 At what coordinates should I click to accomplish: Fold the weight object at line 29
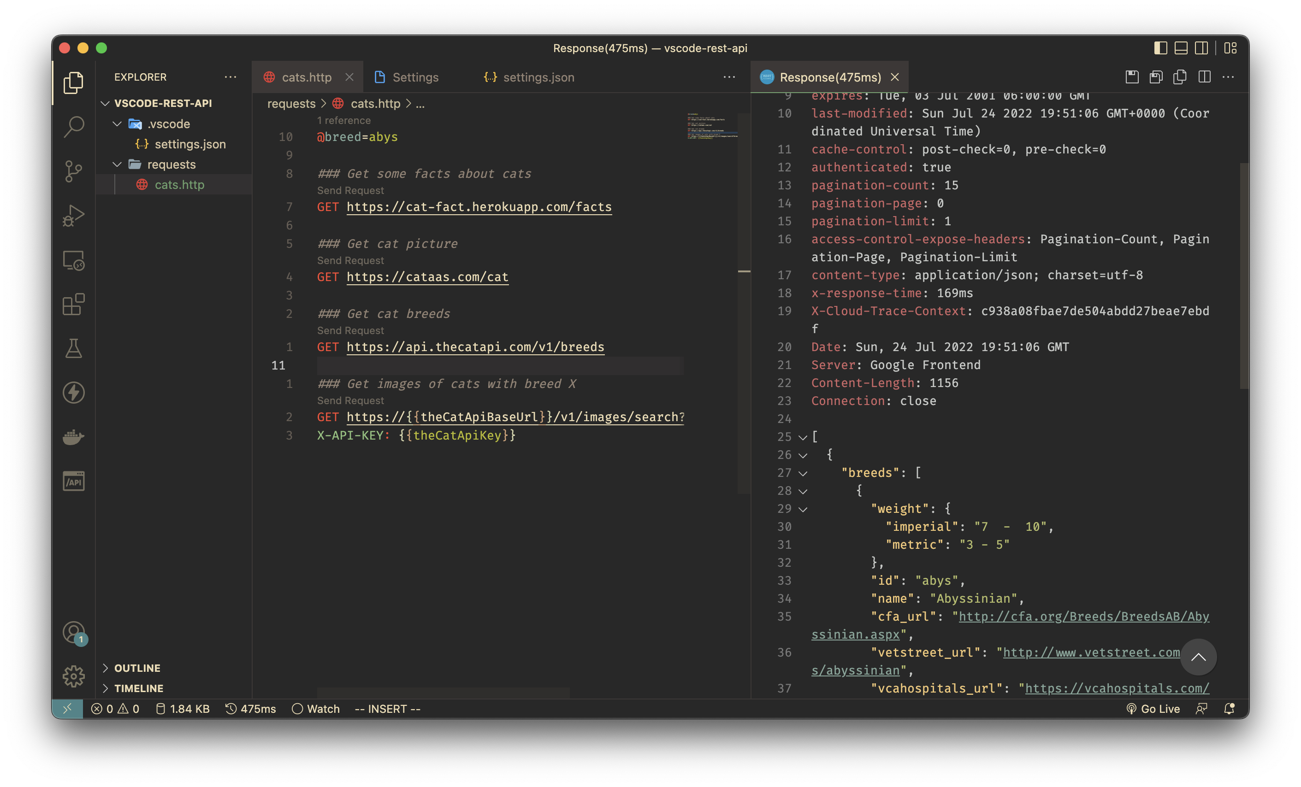[803, 509]
